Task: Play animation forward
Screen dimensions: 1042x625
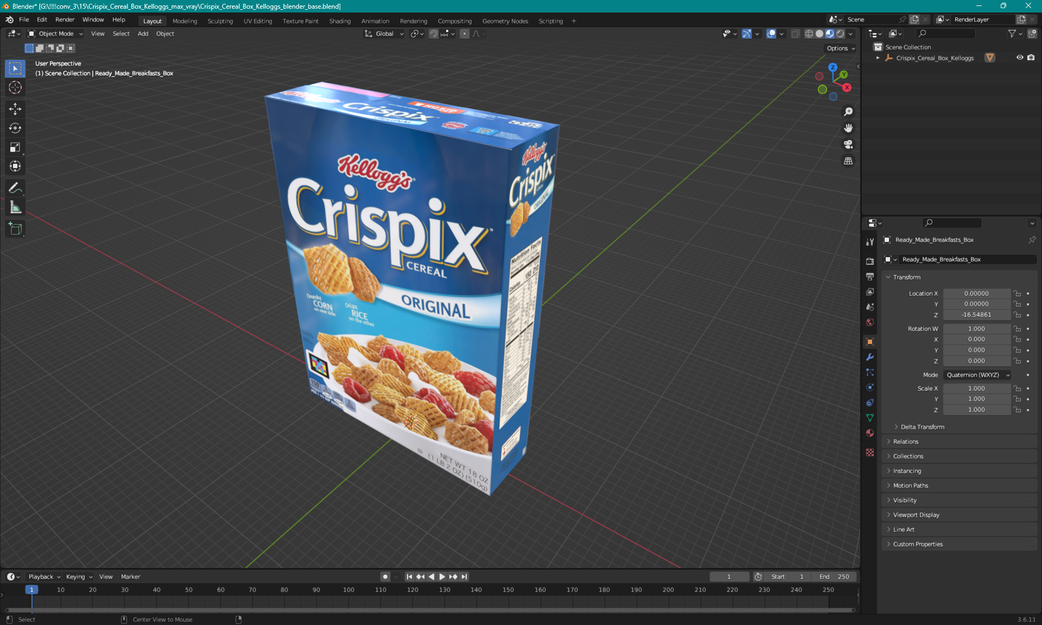Action: pyautogui.click(x=442, y=577)
